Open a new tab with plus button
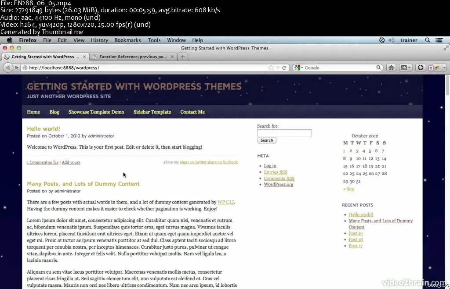Viewport: 450px width, 289px height. [x=182, y=57]
